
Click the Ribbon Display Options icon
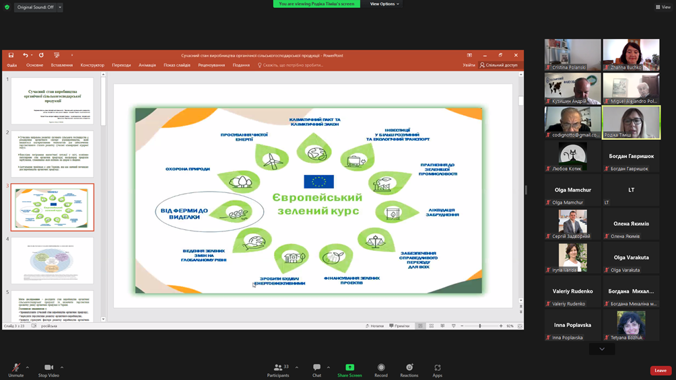click(x=469, y=55)
